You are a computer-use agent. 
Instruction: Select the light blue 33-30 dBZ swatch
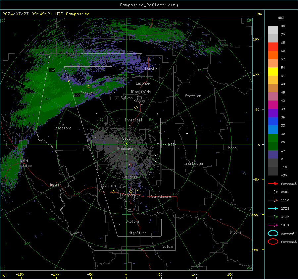point(273,129)
